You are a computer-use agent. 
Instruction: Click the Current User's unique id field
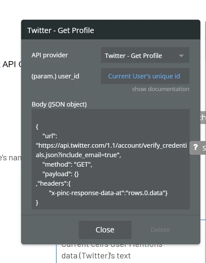click(145, 76)
